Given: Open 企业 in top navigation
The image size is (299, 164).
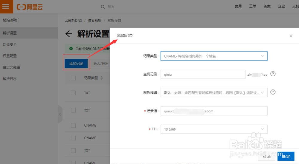Looking at the screenshot, I should coord(281,6).
